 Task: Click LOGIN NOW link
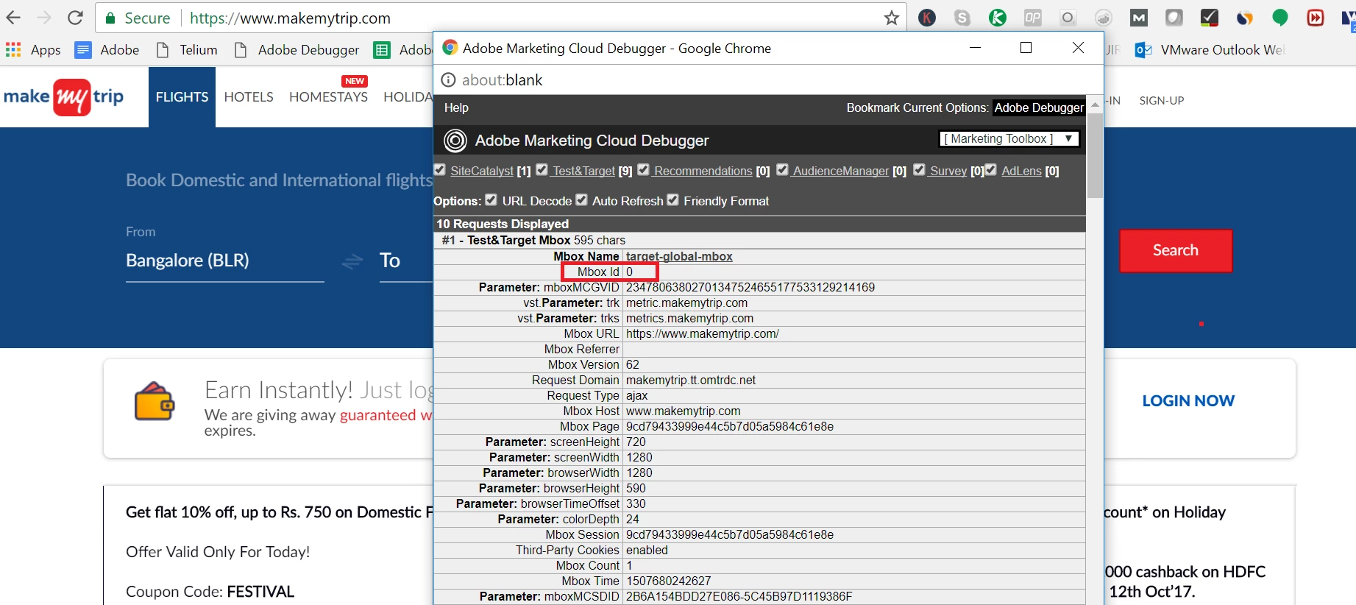tap(1188, 401)
